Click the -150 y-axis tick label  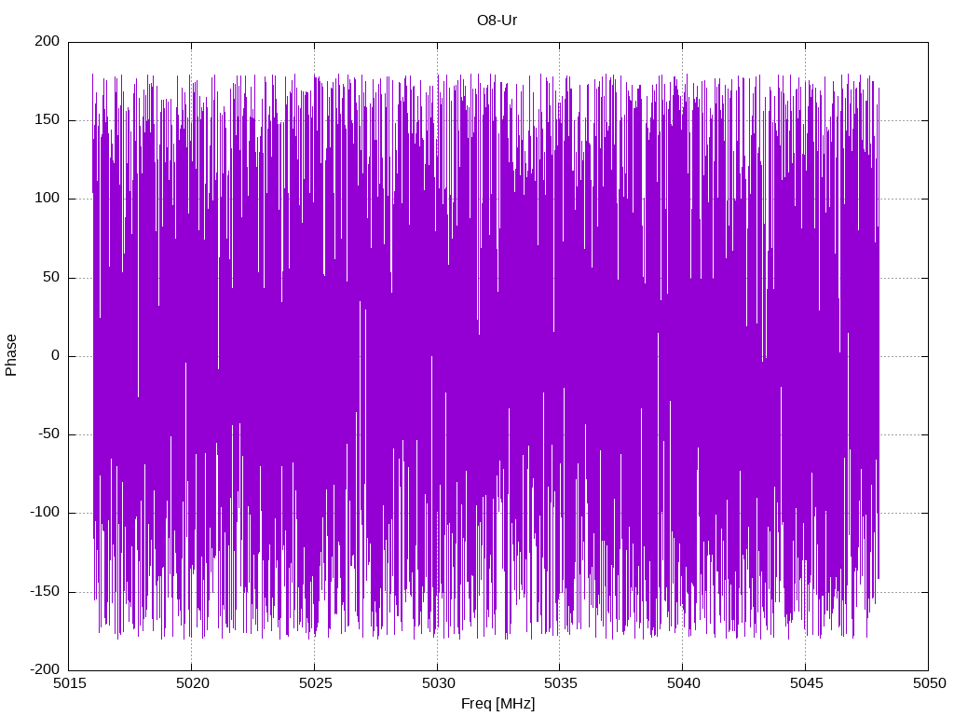45,591
